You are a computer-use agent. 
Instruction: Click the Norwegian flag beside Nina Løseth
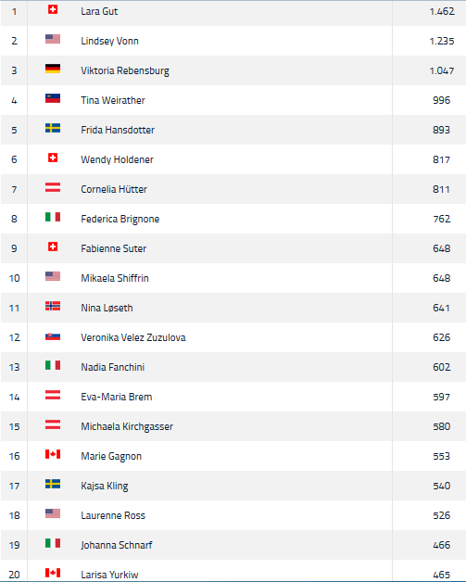53,306
